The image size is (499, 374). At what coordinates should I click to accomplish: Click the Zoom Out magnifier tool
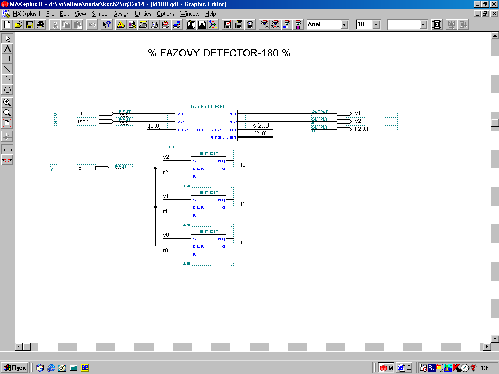(x=7, y=112)
